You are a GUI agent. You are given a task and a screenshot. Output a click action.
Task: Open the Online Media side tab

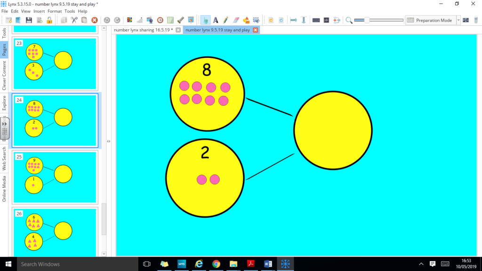coord(4,189)
